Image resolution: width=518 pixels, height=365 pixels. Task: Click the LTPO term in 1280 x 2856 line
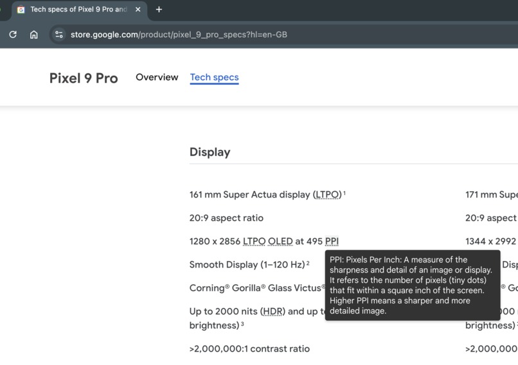pyautogui.click(x=254, y=241)
